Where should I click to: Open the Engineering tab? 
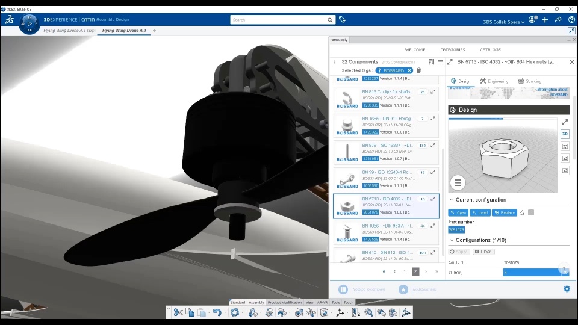[x=494, y=81]
